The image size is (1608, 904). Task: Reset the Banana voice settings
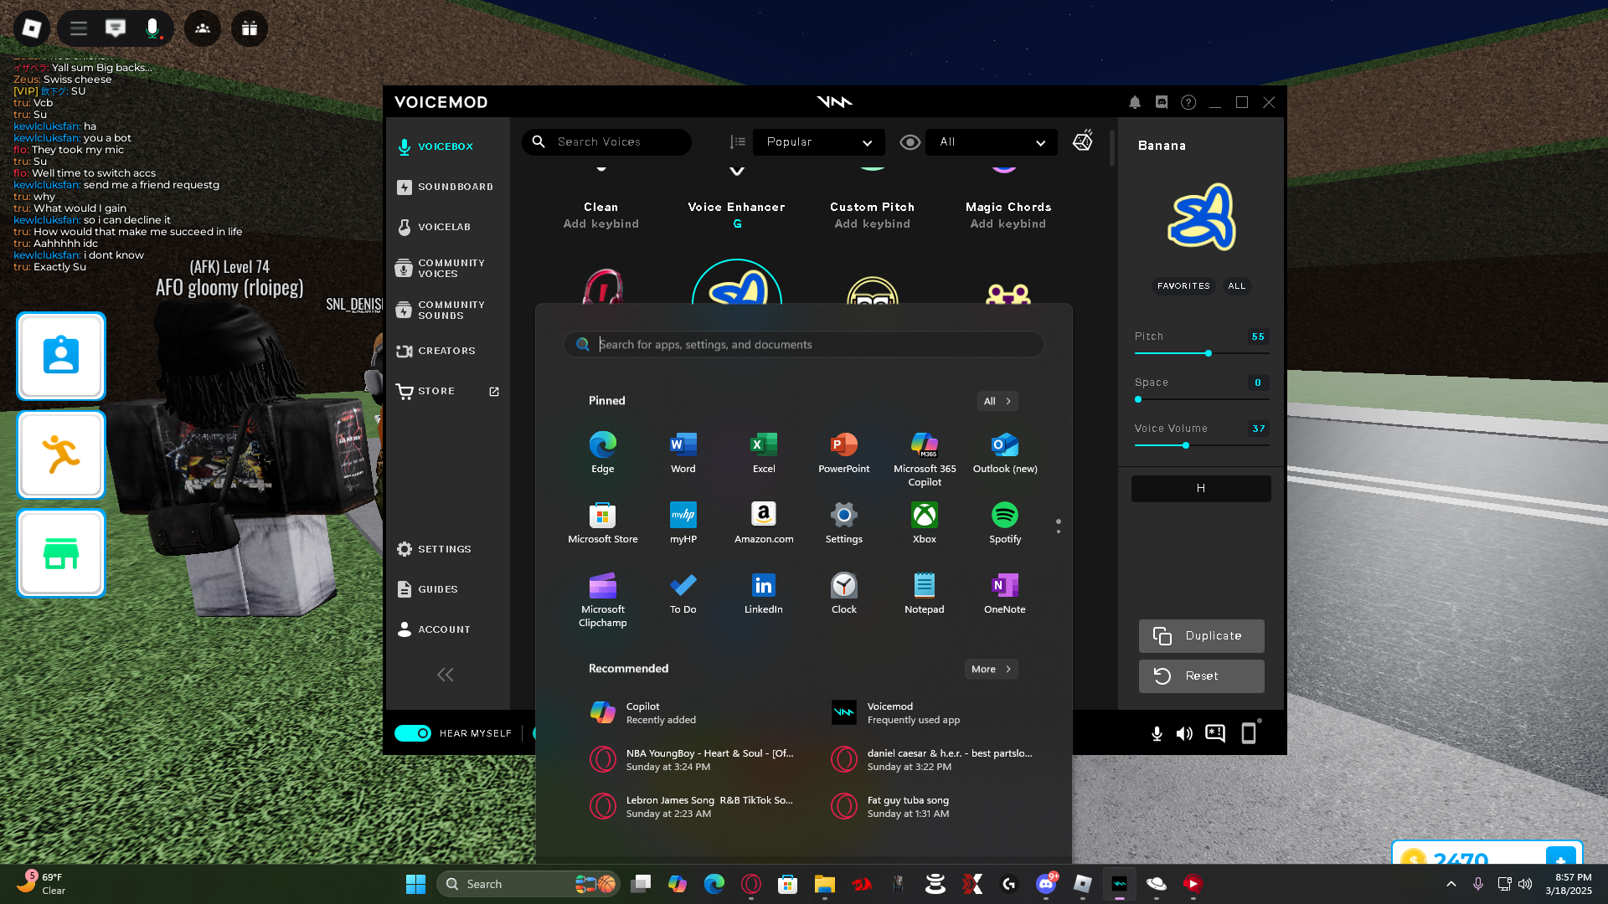1201,676
